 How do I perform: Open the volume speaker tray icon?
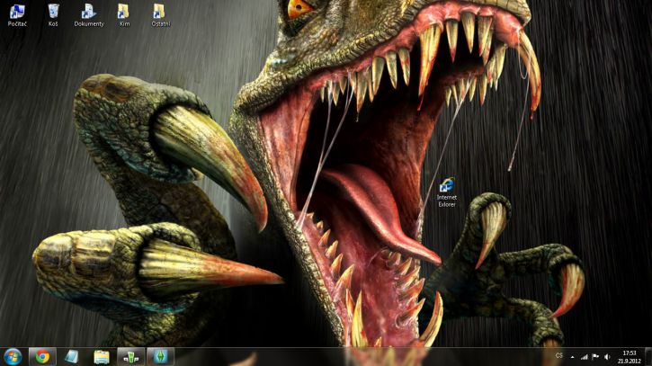click(607, 357)
